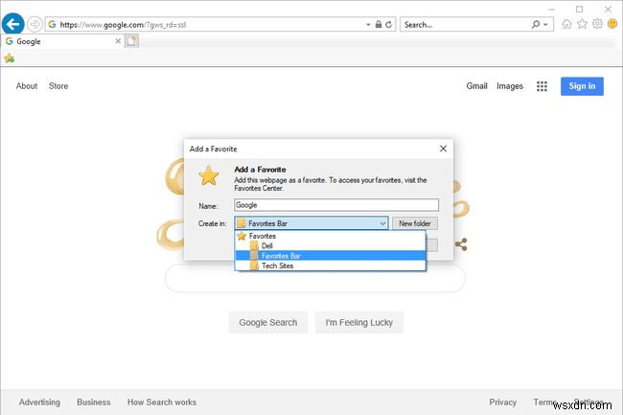Click the New folder button
623x415 pixels.
tap(415, 223)
